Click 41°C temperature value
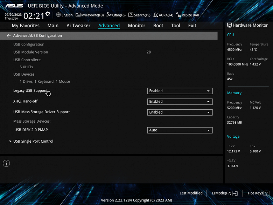This screenshot has height=205, width=273. pos(253,50)
